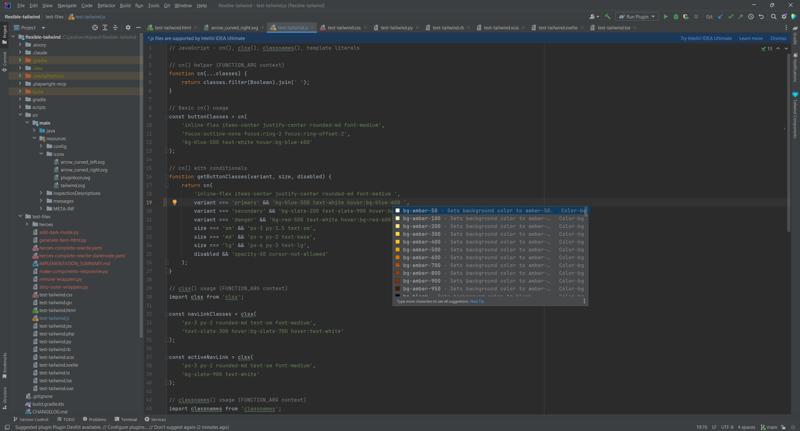This screenshot has height=431, width=800.
Task: Dismiss the IntelliJ Ultimate banner
Action: pos(778,38)
